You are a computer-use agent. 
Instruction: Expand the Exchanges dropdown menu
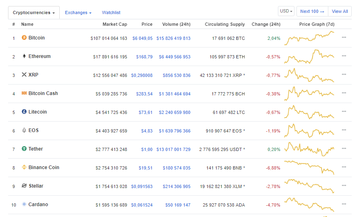coord(78,12)
